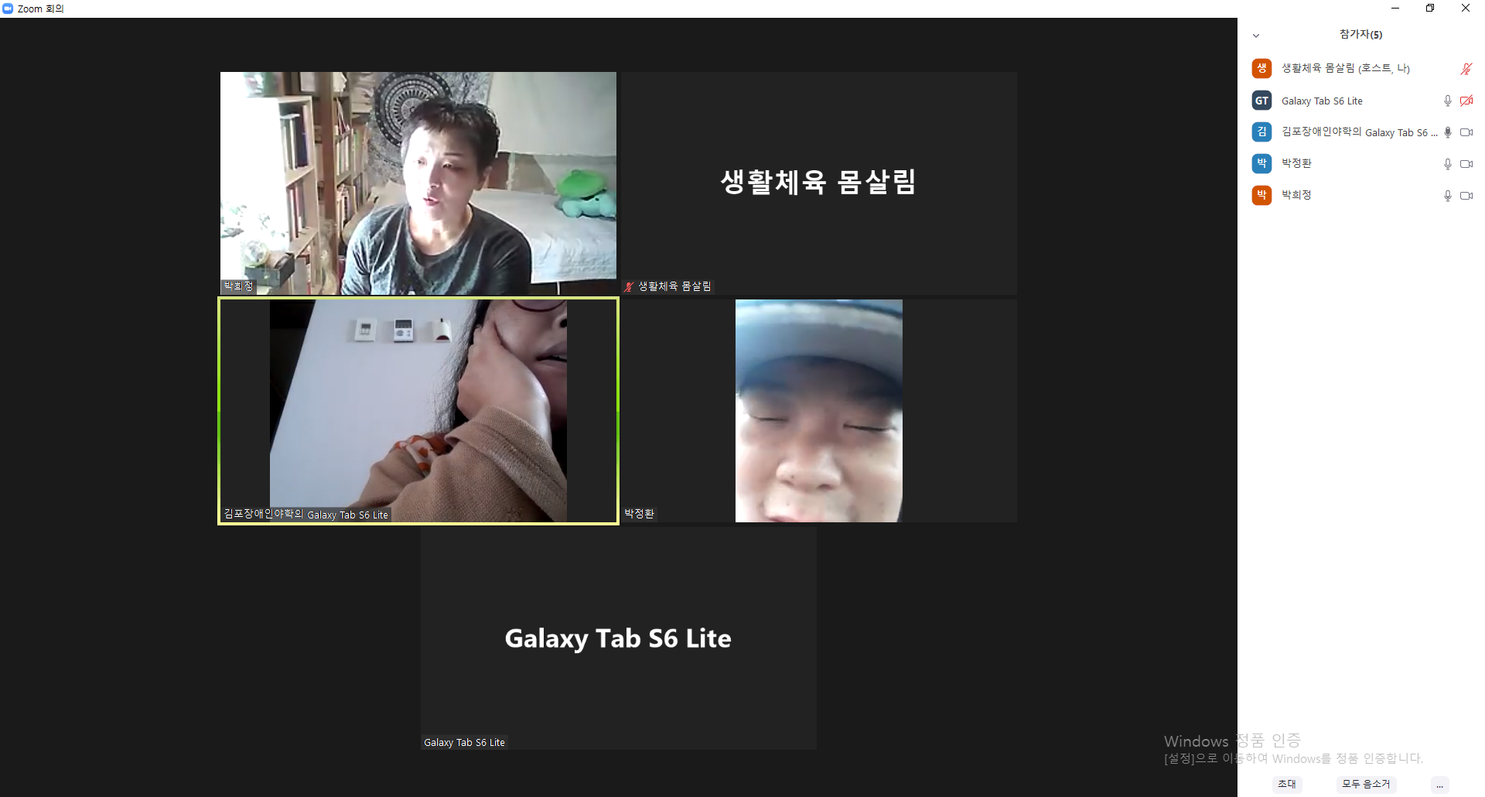Click the orange 생 avatar of the host
This screenshot has height=797, width=1485.
point(1261,68)
